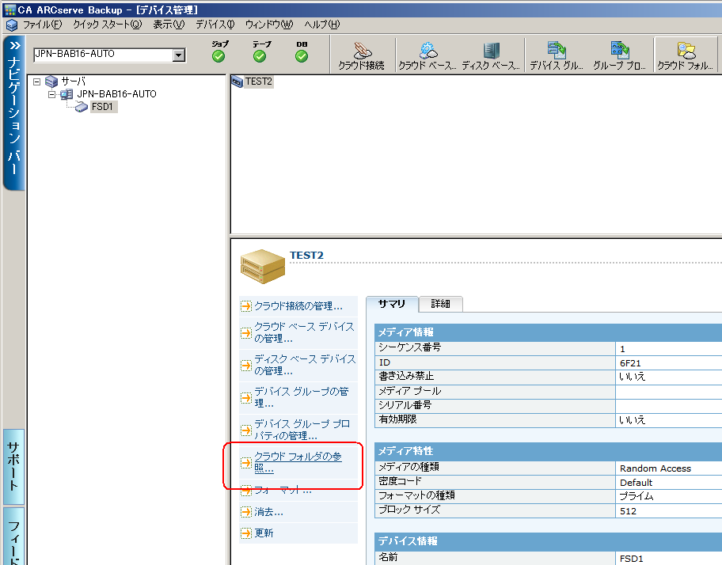Click the 名前 value FSD1 cell
The height and width of the screenshot is (565, 722).
(x=669, y=558)
